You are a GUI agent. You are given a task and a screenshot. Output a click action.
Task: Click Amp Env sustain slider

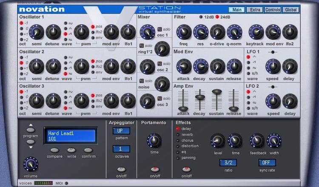217,92
